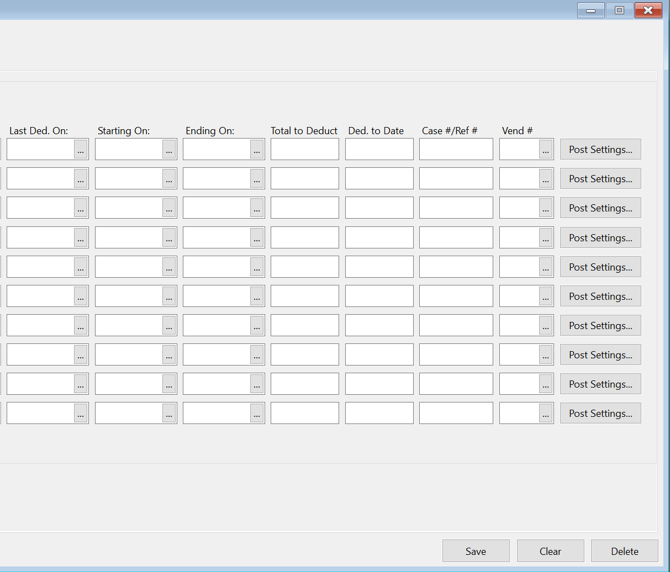
Task: Select Case #/Ref # field in first row
Action: (456, 150)
